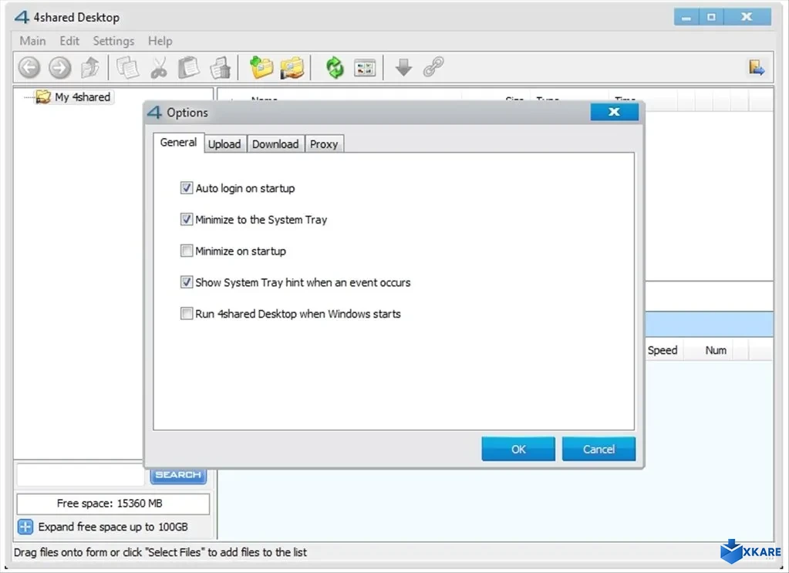This screenshot has width=789, height=573.
Task: Click the Speed column header
Action: click(x=663, y=350)
